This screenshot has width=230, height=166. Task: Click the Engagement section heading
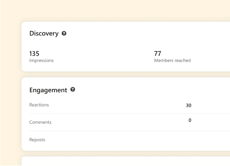[x=48, y=90]
